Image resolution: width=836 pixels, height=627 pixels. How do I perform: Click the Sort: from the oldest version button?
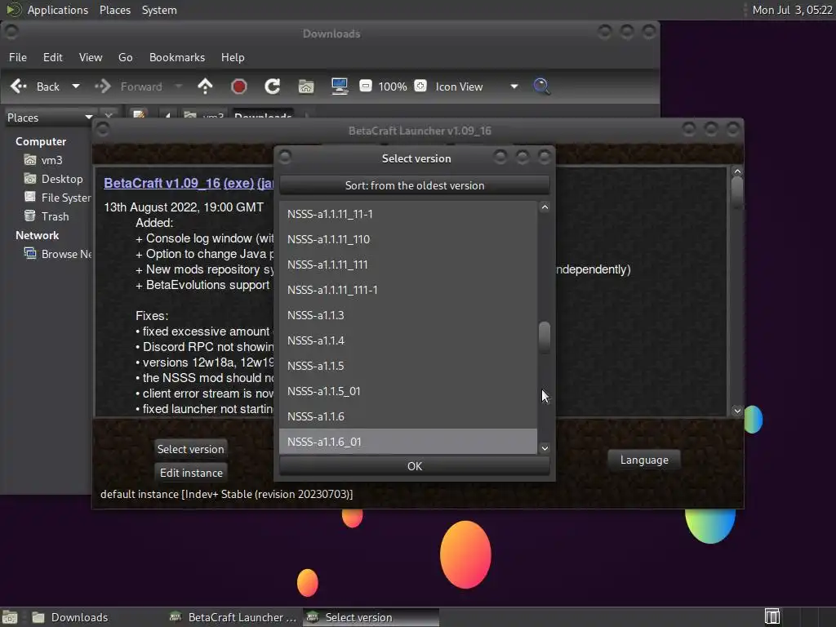pos(414,185)
